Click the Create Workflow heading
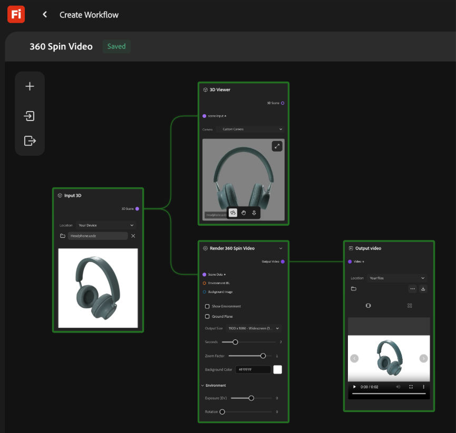 (x=89, y=15)
